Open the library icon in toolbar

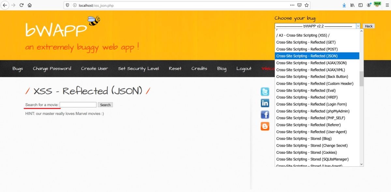tap(353, 5)
